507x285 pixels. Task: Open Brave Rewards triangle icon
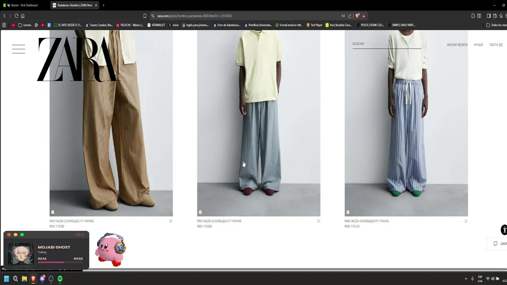click(x=364, y=16)
